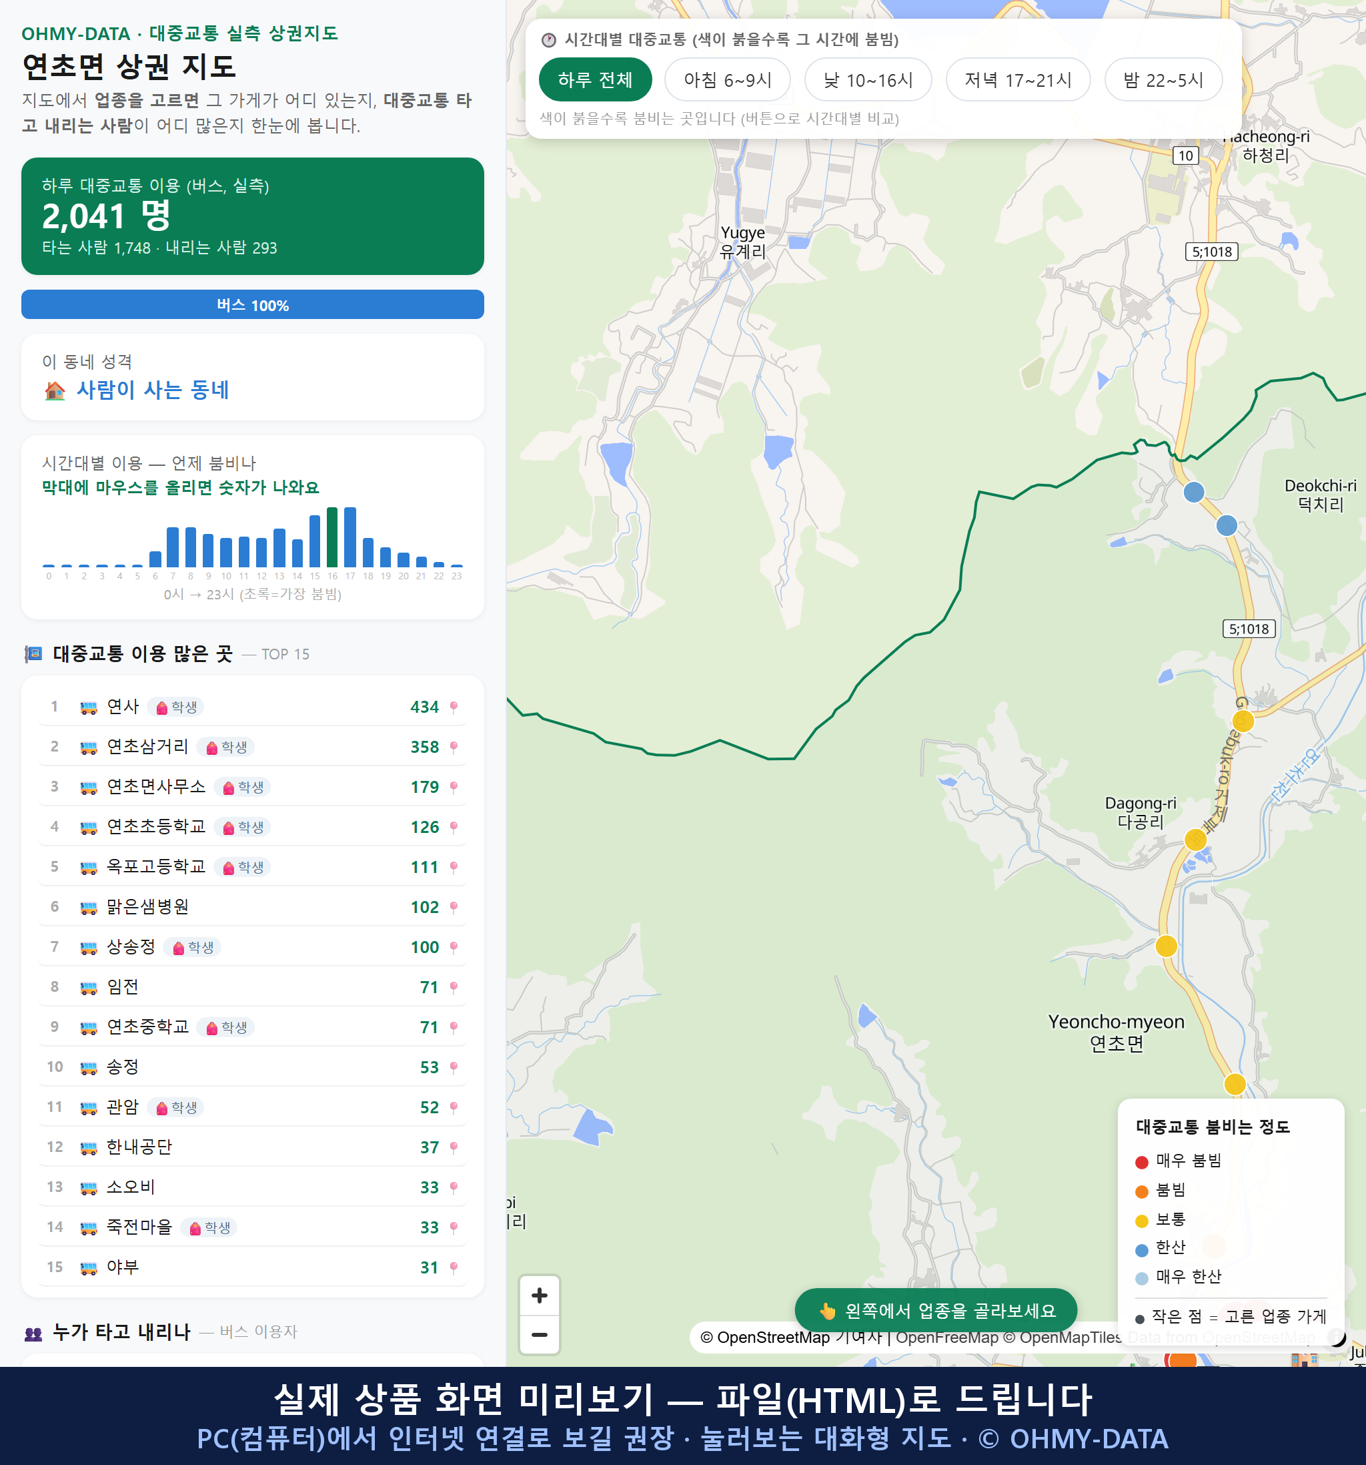This screenshot has width=1366, height=1465.
Task: Click the yellow 보통 legend swatch
Action: click(x=1142, y=1221)
